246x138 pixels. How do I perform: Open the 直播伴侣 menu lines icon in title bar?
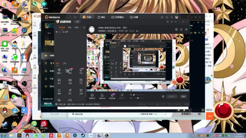point(176,21)
